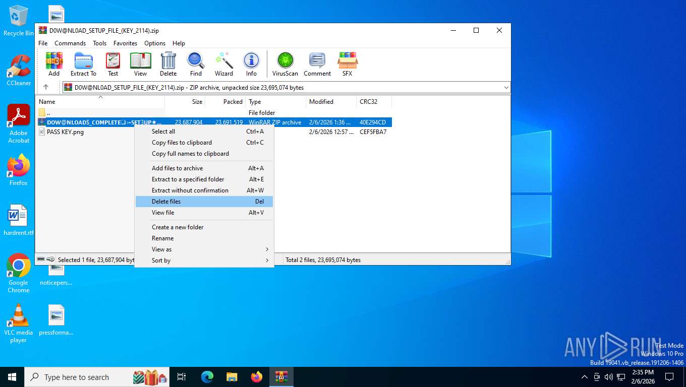Sort by Type column header
Screen dimensions: 686x387
point(275,102)
